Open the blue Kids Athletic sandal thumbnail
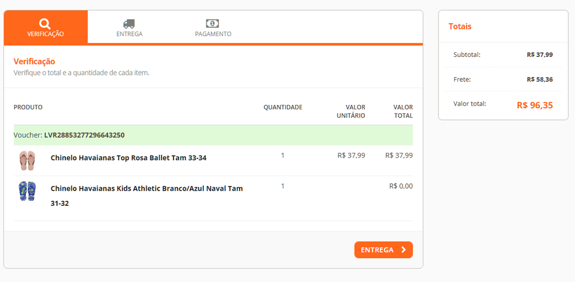The width and height of the screenshot is (575, 282). (x=27, y=191)
